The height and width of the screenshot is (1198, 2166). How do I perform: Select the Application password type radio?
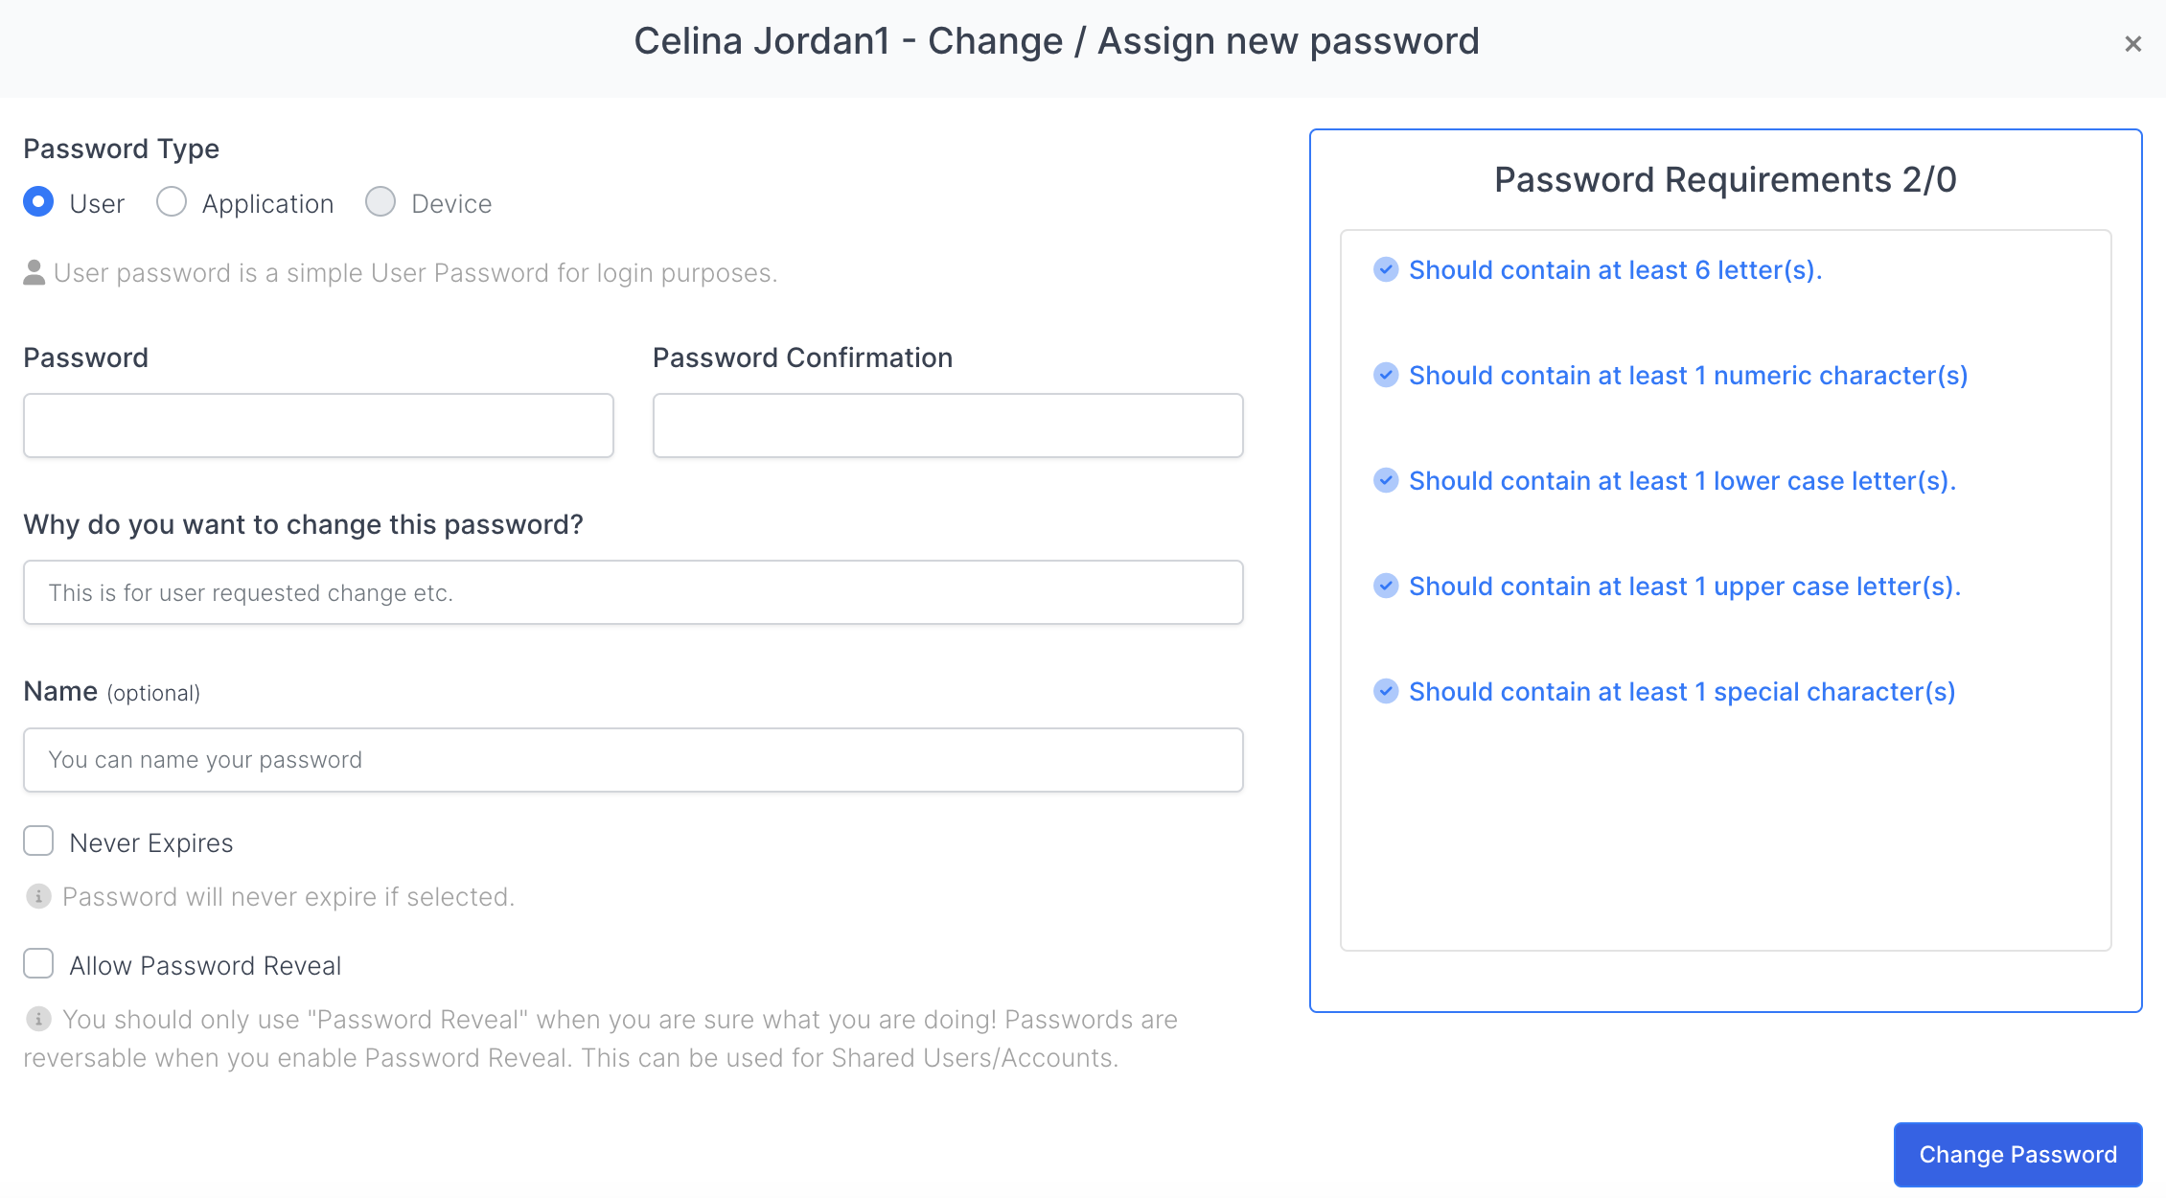click(x=172, y=202)
